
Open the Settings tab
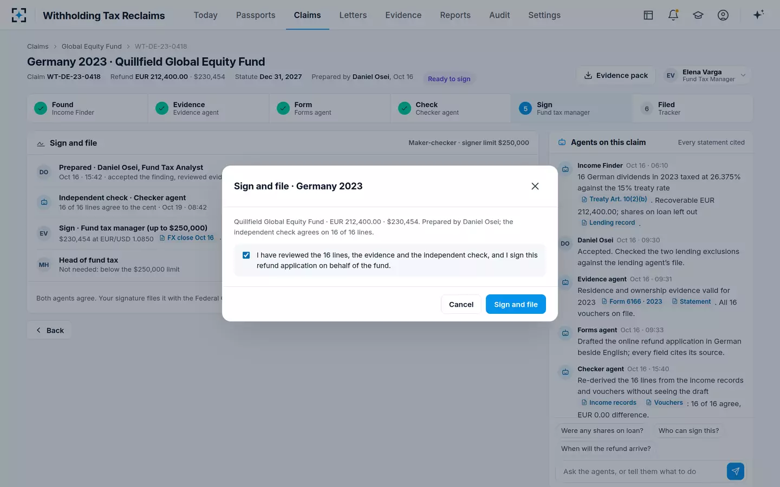coord(544,15)
